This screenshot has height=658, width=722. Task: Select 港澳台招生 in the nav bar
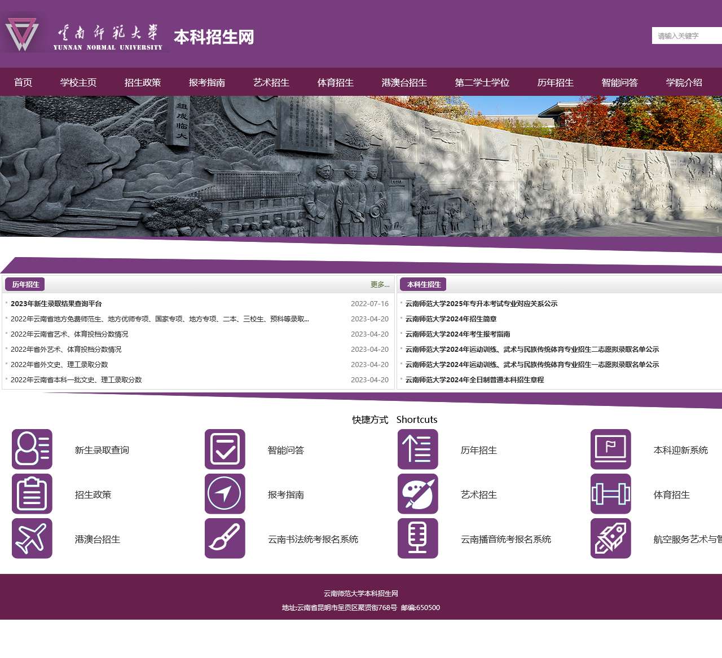tap(404, 82)
